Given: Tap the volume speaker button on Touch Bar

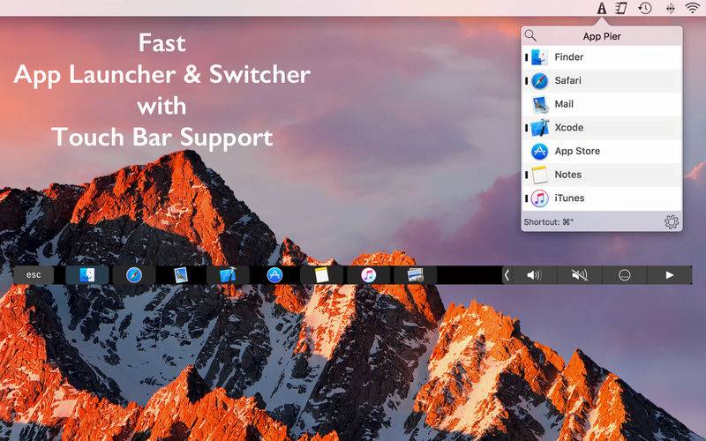Looking at the screenshot, I should 534,275.
